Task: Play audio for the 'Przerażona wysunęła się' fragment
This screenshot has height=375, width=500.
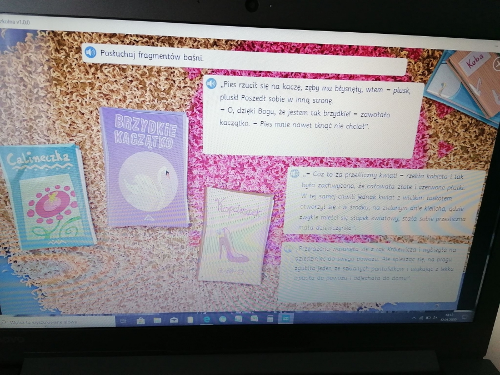Action: 288,248
